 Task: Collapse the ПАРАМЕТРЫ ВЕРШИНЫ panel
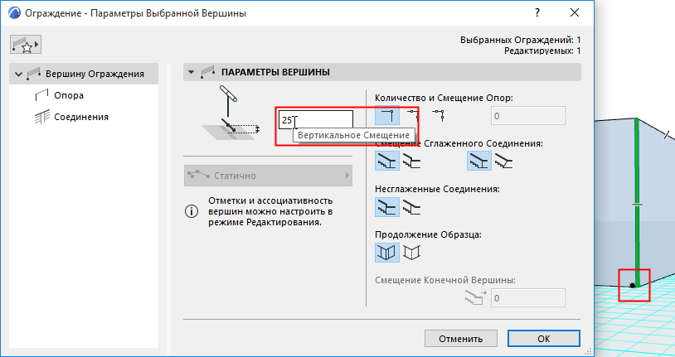click(x=192, y=72)
